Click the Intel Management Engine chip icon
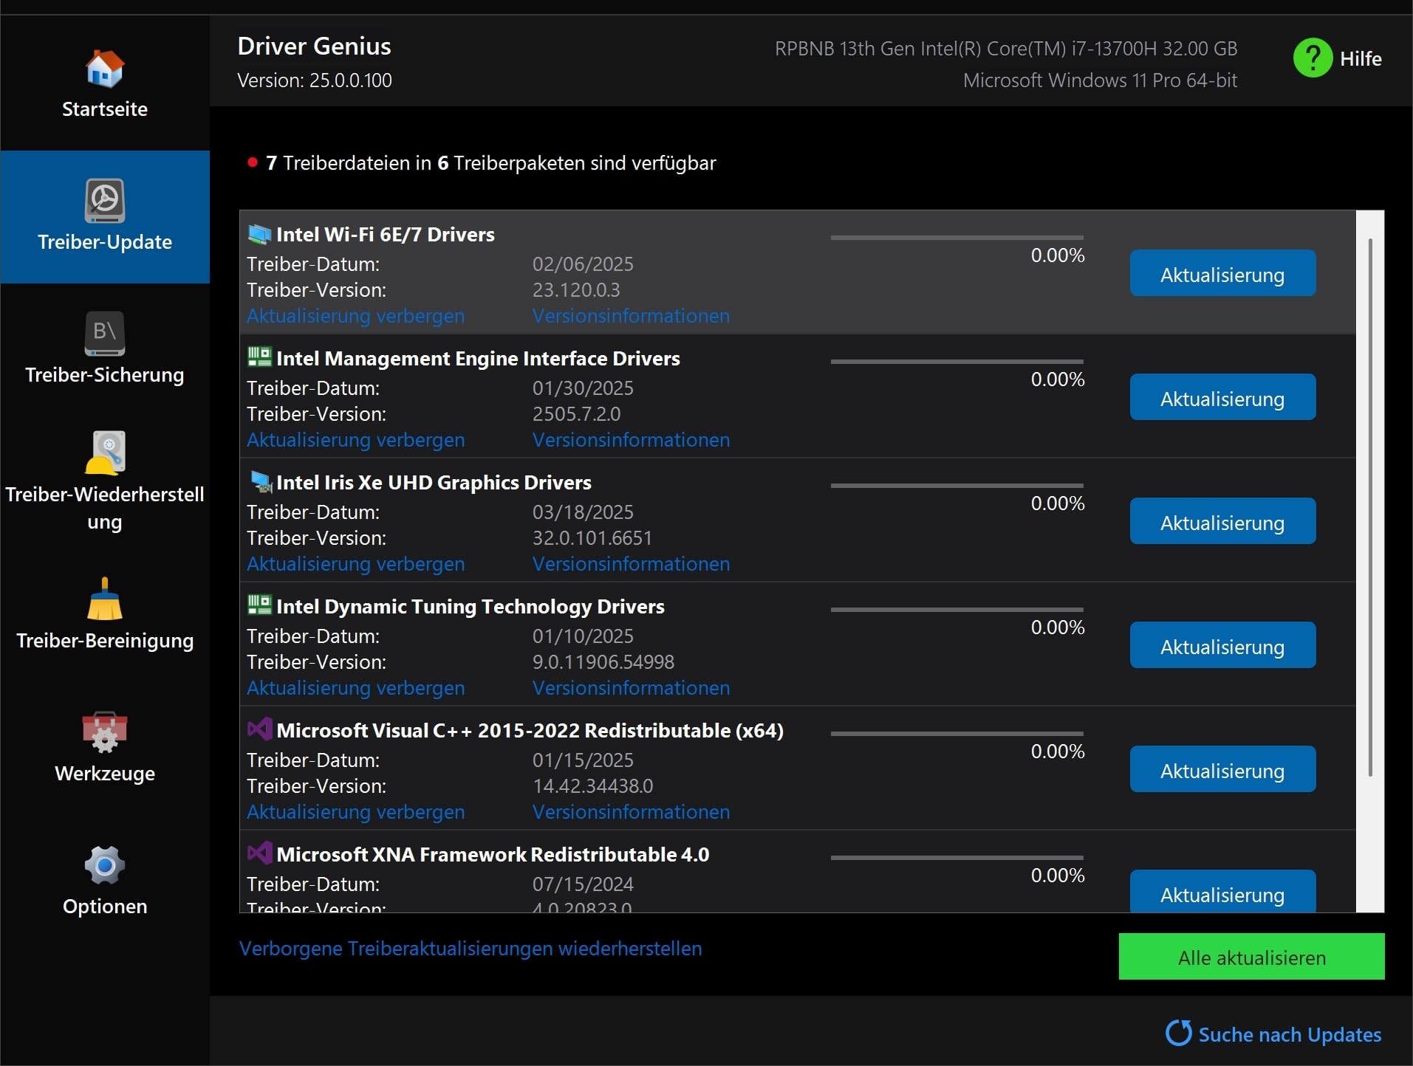 point(259,357)
